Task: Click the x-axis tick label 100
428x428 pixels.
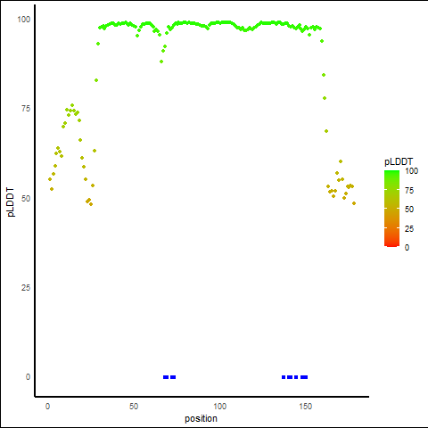Action: coord(219,407)
